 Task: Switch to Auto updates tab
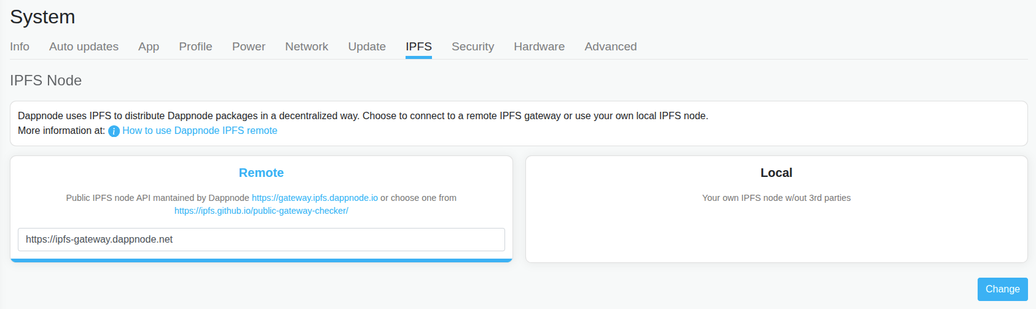84,47
